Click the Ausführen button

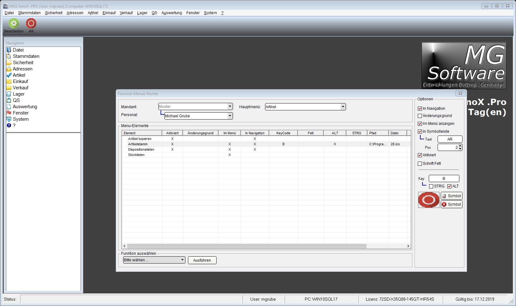[x=202, y=260]
